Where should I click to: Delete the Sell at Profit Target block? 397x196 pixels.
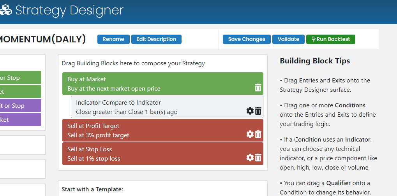[258, 135]
